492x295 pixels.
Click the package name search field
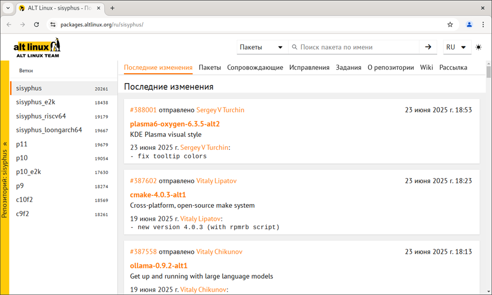[x=358, y=47]
